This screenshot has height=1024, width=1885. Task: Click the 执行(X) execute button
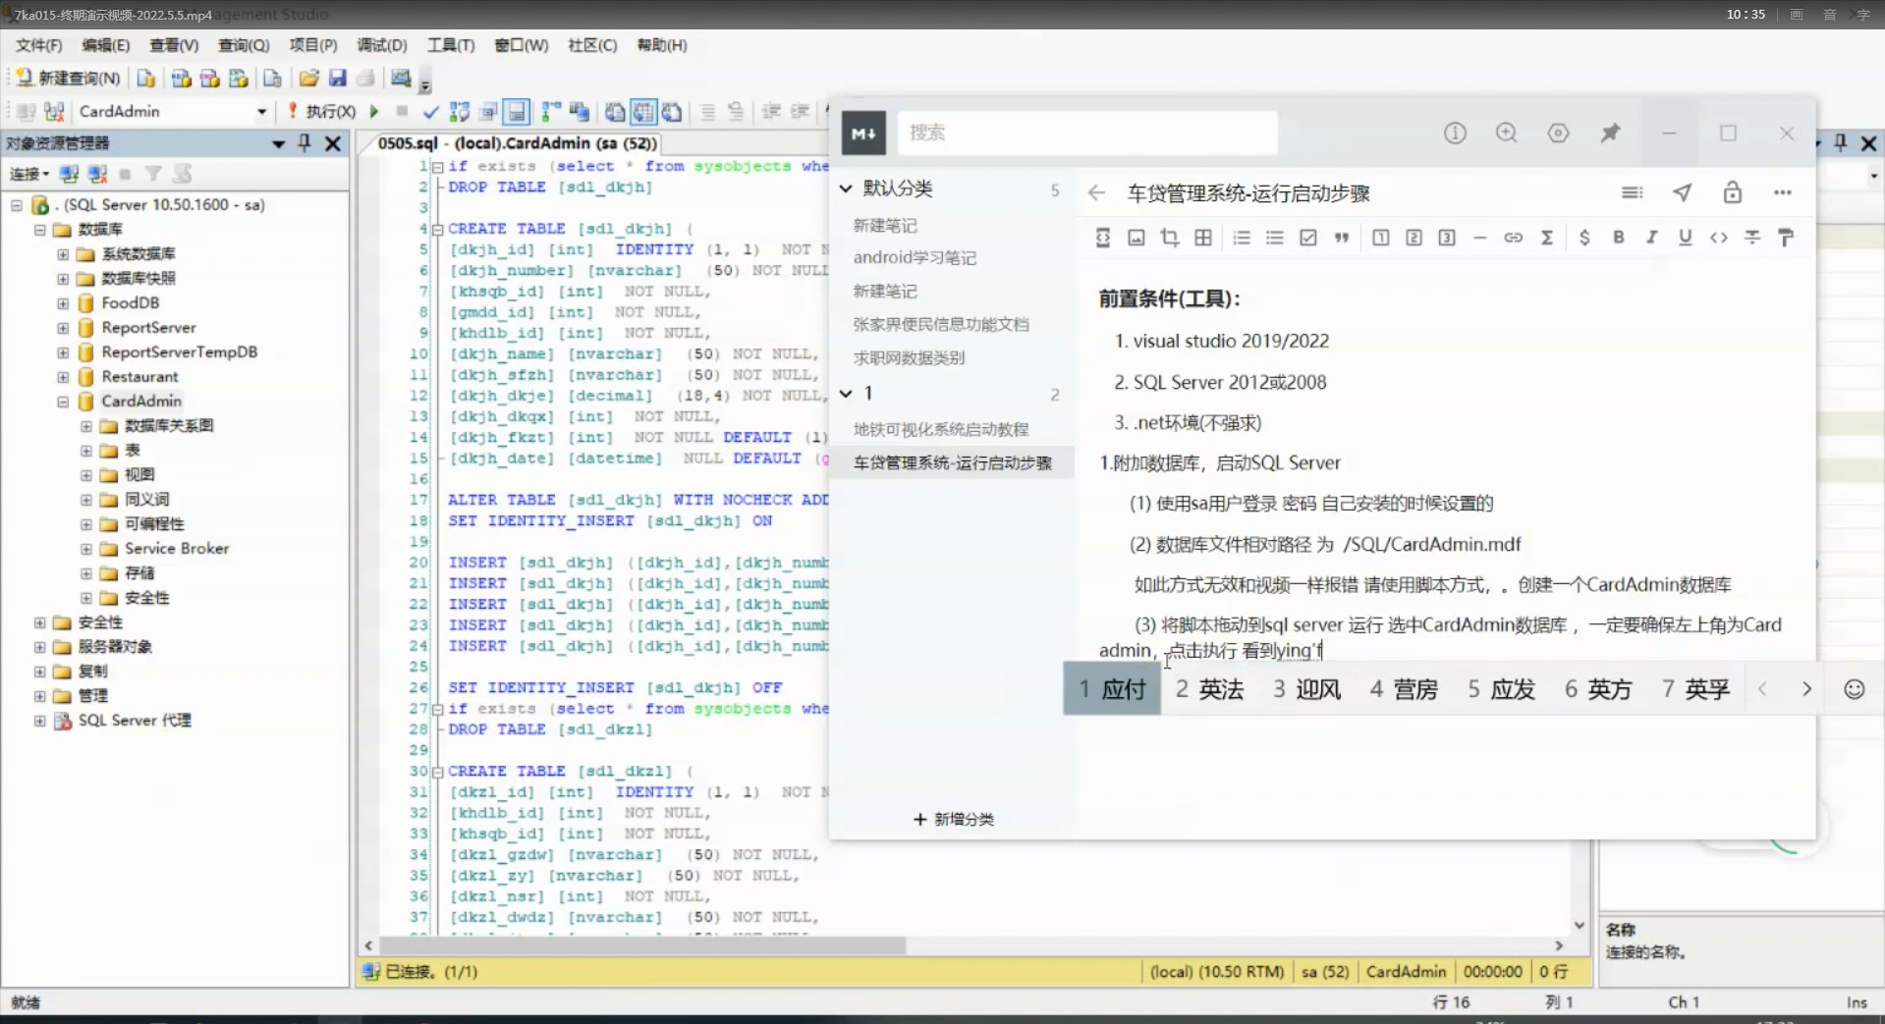[323, 112]
